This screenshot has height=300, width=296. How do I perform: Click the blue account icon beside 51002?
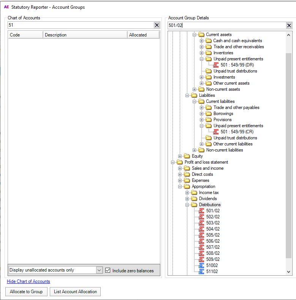click(x=201, y=265)
